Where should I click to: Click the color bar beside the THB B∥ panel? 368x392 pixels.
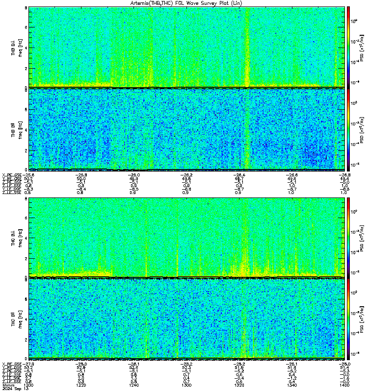tap(348, 129)
